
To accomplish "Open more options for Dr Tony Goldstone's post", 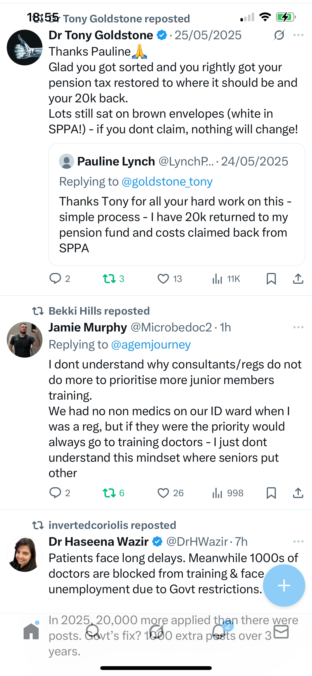I will pos(298,35).
